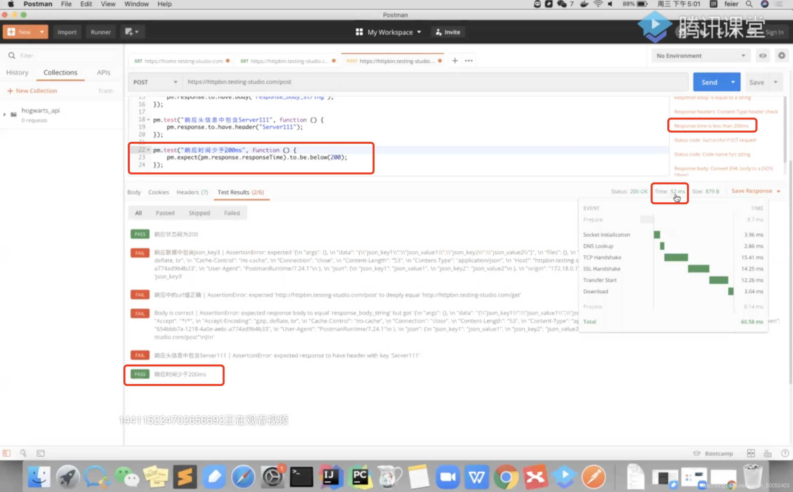Click the plus icon to add a new tab
Screen dimensions: 793x492
455,61
